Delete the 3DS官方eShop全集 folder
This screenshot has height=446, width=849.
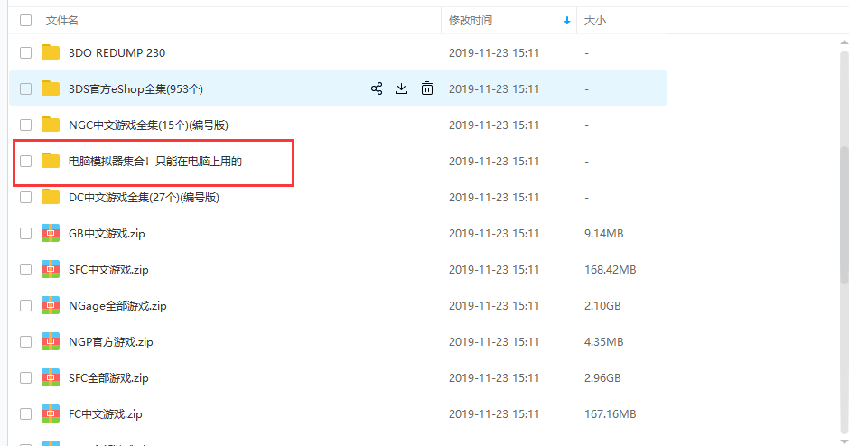(x=427, y=88)
